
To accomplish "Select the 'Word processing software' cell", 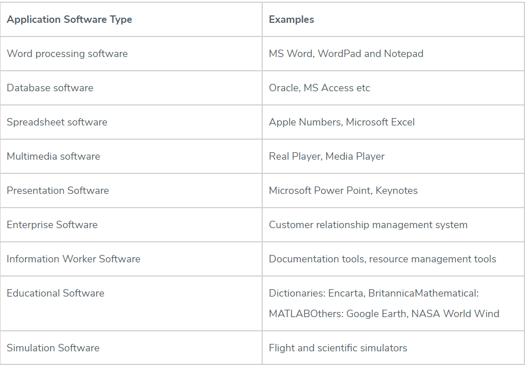I will [x=67, y=54].
